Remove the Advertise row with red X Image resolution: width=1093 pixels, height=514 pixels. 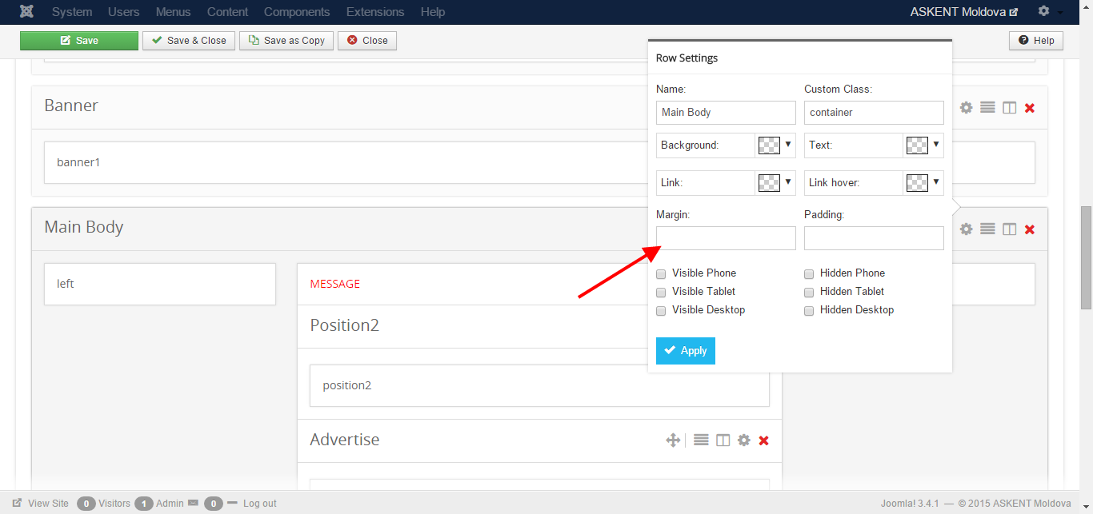click(764, 440)
